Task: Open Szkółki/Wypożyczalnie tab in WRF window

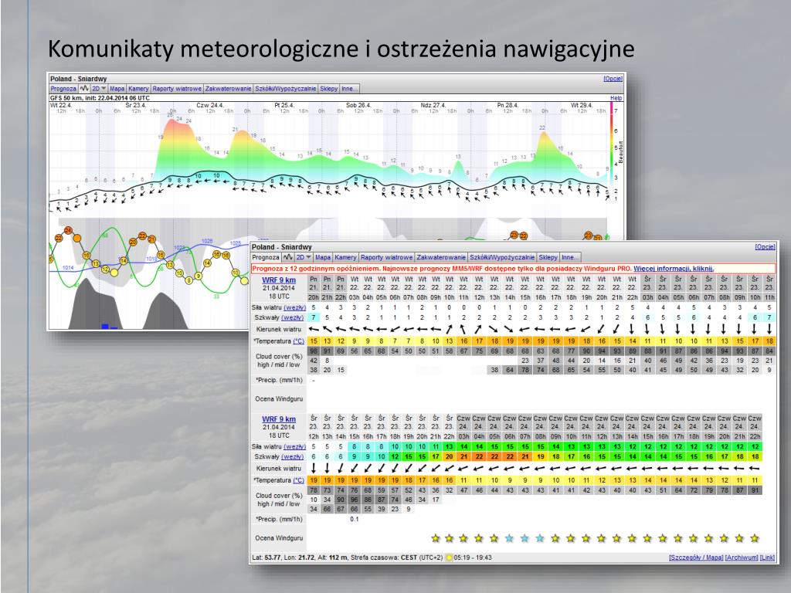Action: coord(502,257)
